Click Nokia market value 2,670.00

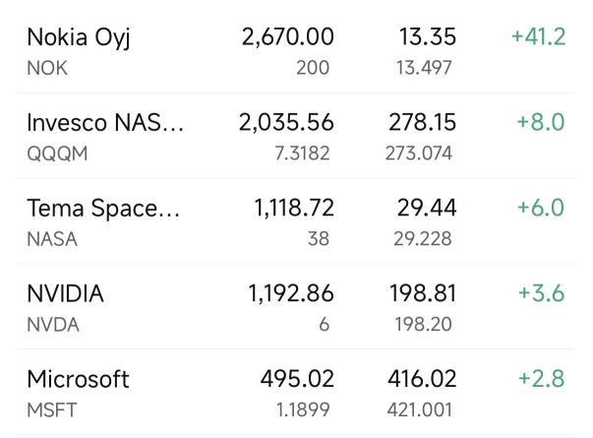tap(288, 37)
